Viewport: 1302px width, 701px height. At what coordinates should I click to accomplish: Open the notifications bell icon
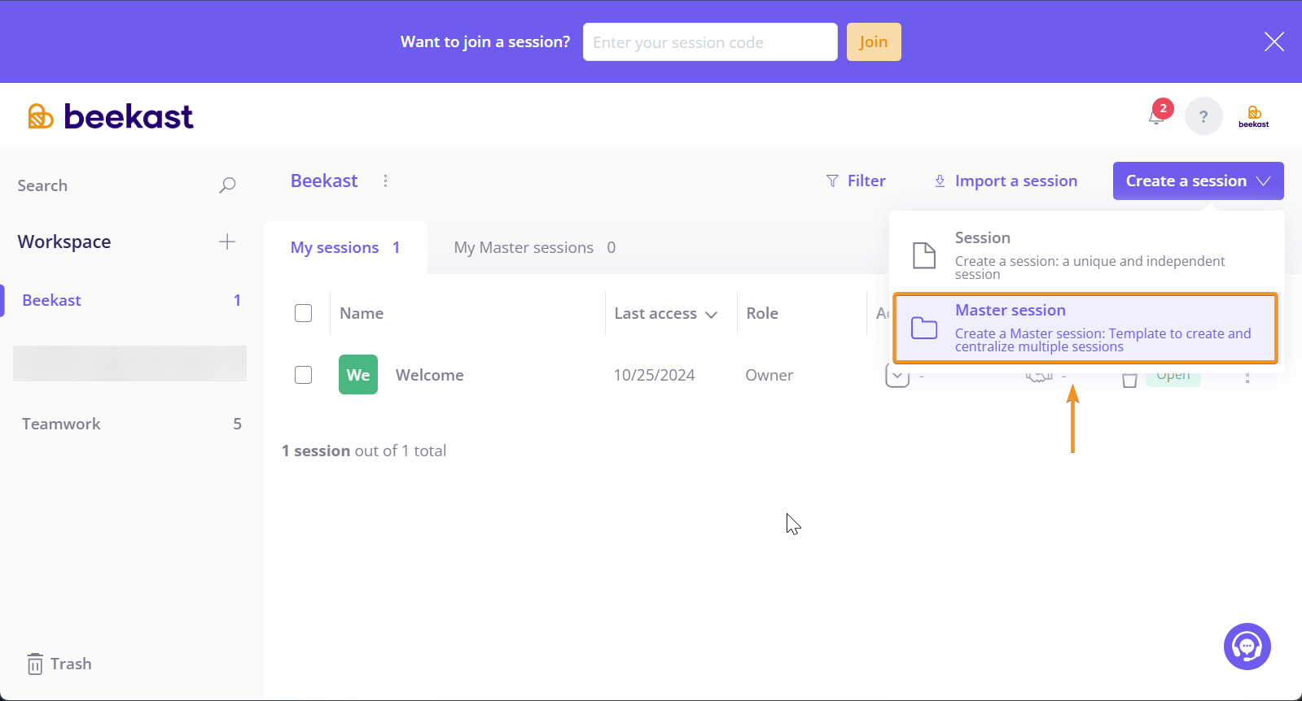click(1156, 117)
